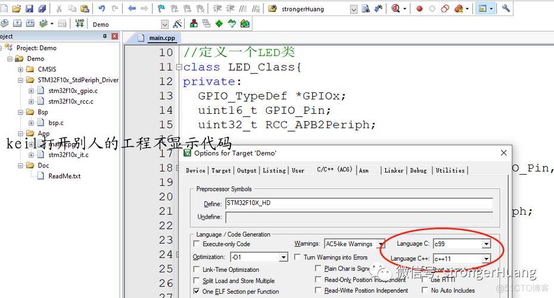
Task: Switch to the Linker tab
Action: point(394,170)
